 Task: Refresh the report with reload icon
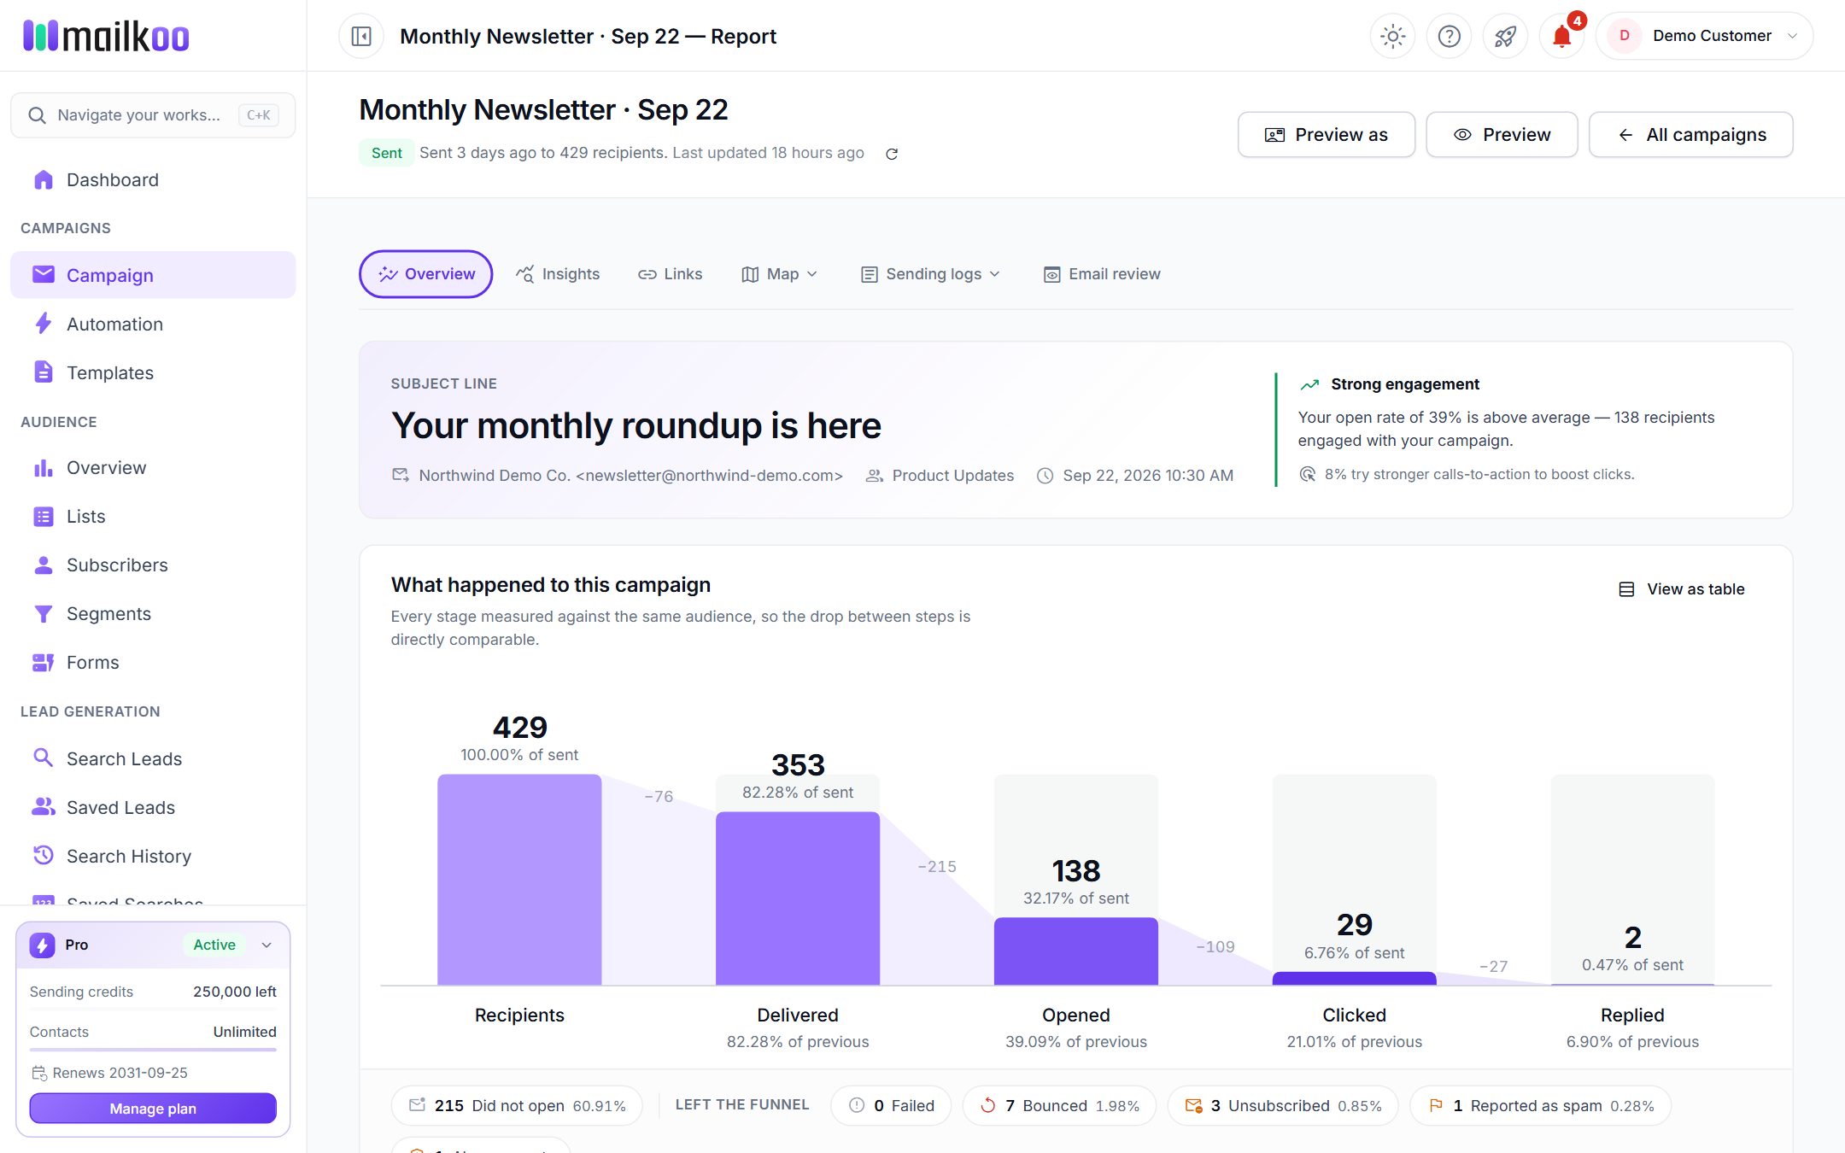[x=891, y=154]
